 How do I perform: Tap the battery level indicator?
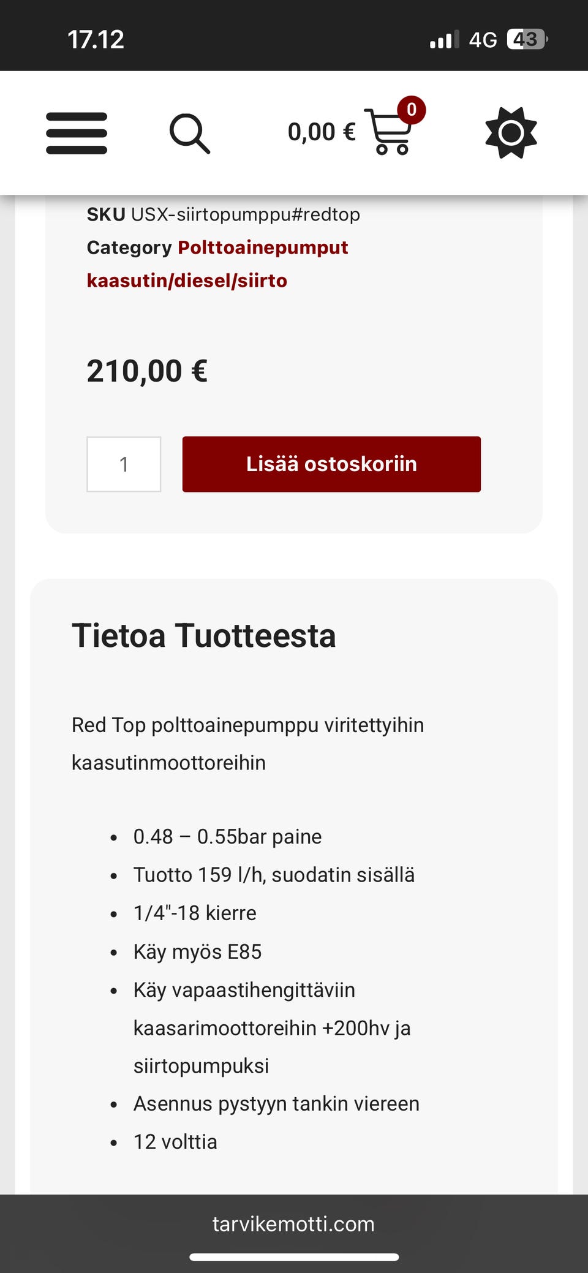point(526,40)
